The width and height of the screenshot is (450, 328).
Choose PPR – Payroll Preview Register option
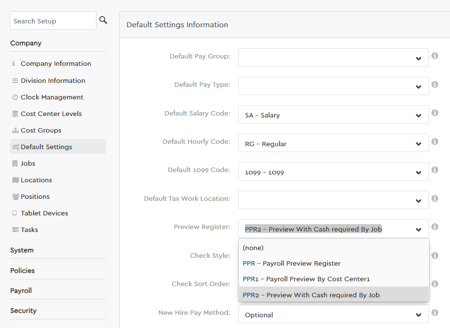(x=292, y=264)
